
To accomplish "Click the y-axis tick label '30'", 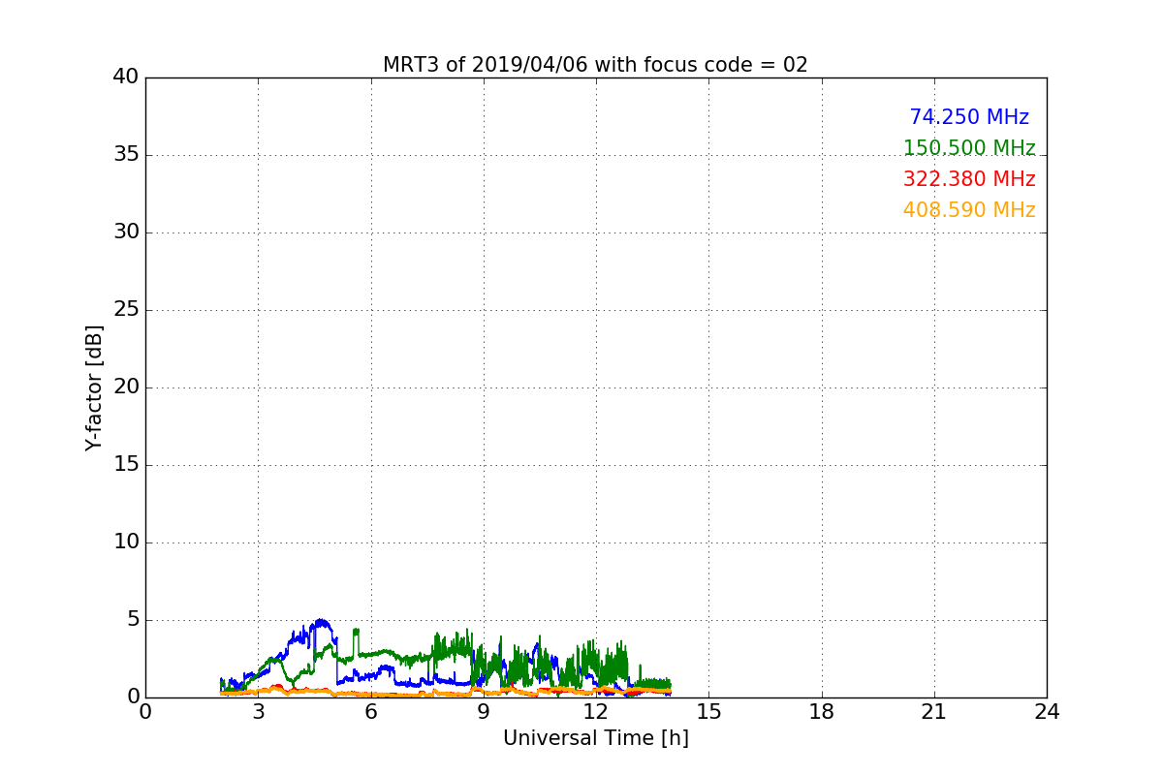I will point(125,232).
